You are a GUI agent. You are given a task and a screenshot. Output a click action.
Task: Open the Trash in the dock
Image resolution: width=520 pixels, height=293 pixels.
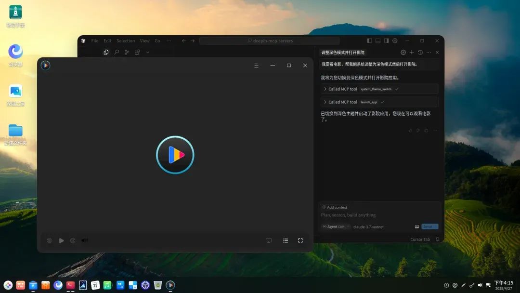click(x=158, y=285)
